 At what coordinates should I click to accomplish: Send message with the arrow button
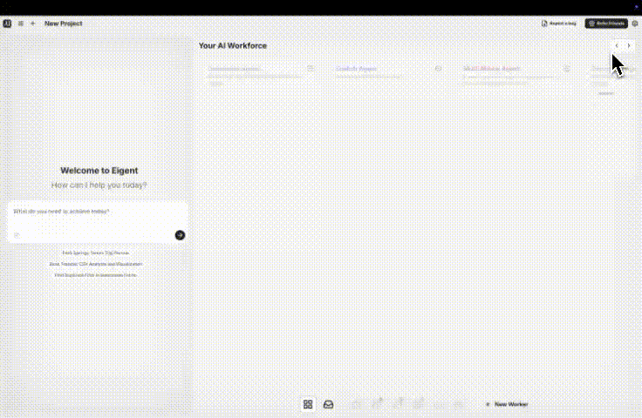(x=180, y=234)
